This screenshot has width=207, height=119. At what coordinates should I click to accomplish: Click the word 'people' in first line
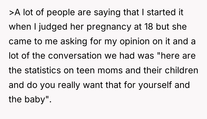pyautogui.click(x=61, y=13)
